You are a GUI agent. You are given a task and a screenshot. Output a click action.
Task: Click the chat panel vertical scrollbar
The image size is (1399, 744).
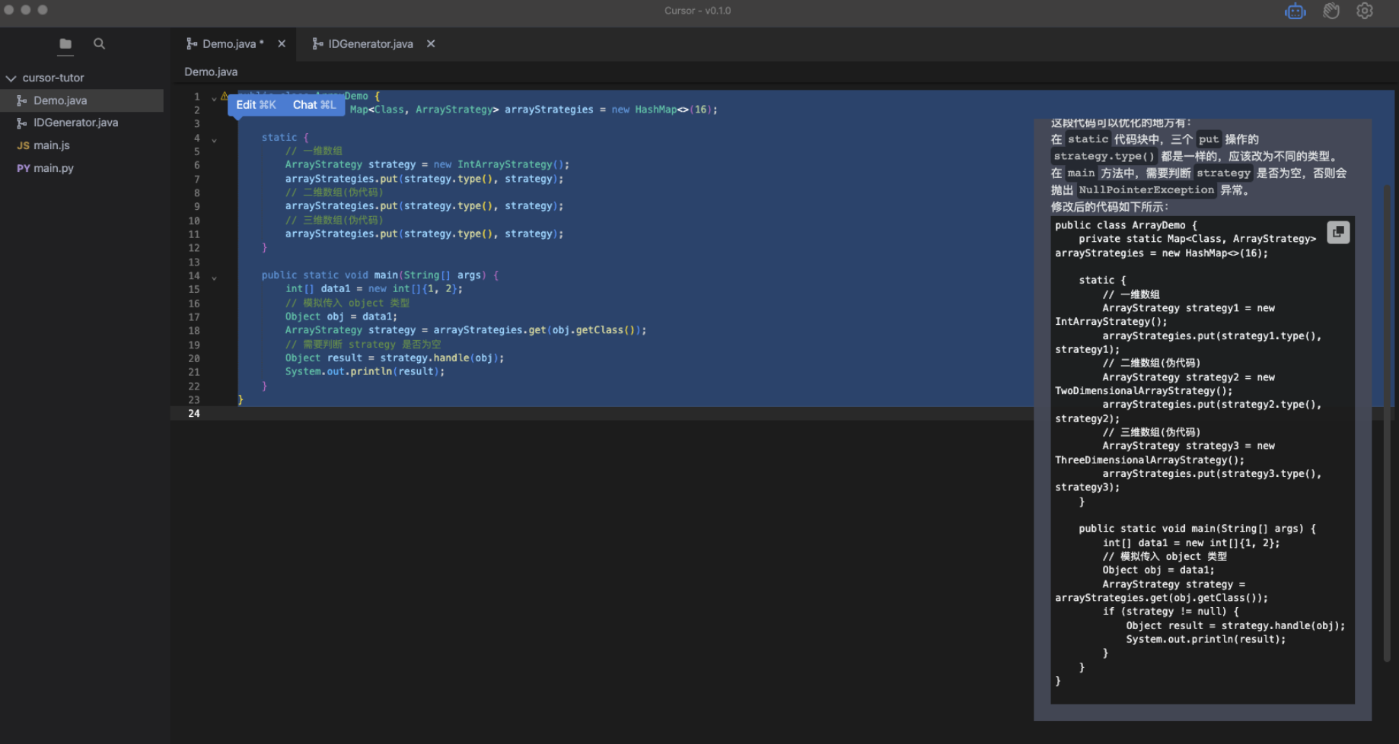[x=1387, y=422]
